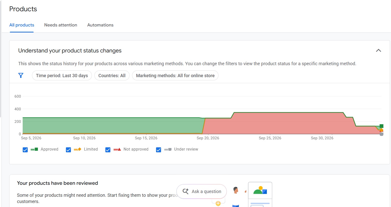391x207 pixels.
Task: Open the Countries: All filter
Action: [x=112, y=75]
